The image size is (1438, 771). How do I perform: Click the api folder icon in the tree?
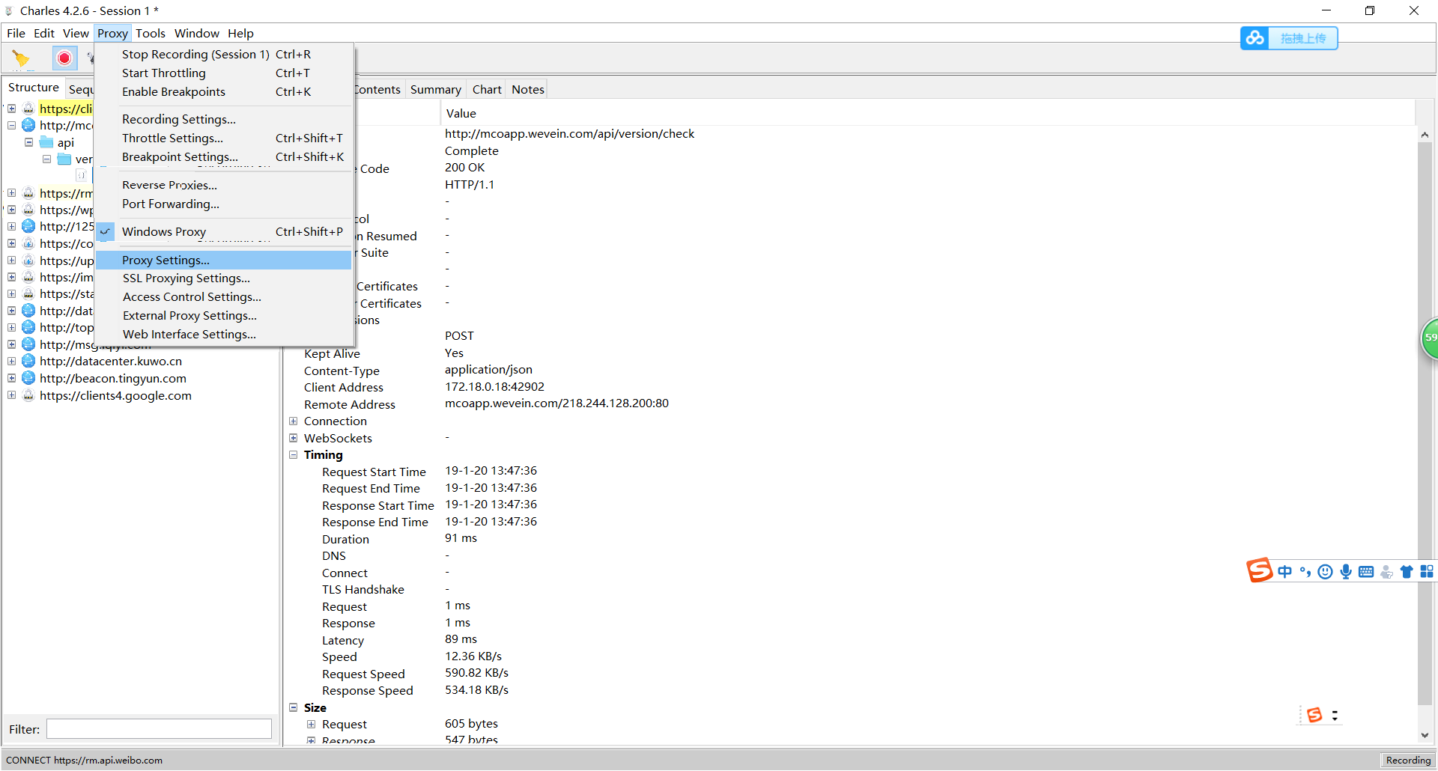[x=46, y=142]
